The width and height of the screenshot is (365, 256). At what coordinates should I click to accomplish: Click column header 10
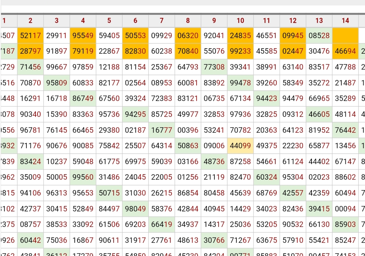[x=240, y=21]
